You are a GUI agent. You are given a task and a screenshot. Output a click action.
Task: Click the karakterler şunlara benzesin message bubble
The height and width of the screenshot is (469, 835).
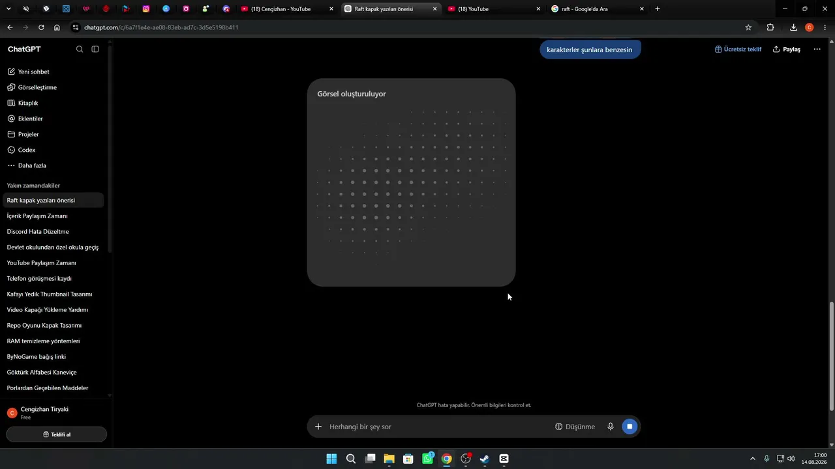coord(590,50)
